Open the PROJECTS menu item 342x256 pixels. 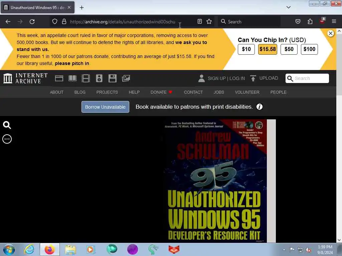(107, 92)
